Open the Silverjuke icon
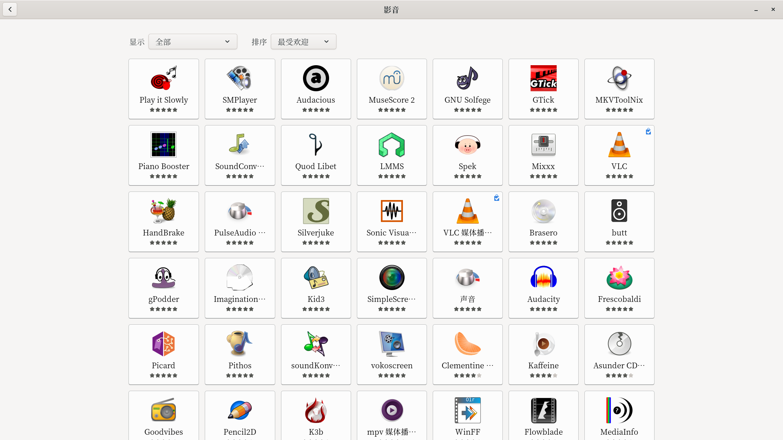The width and height of the screenshot is (783, 440). (x=316, y=211)
